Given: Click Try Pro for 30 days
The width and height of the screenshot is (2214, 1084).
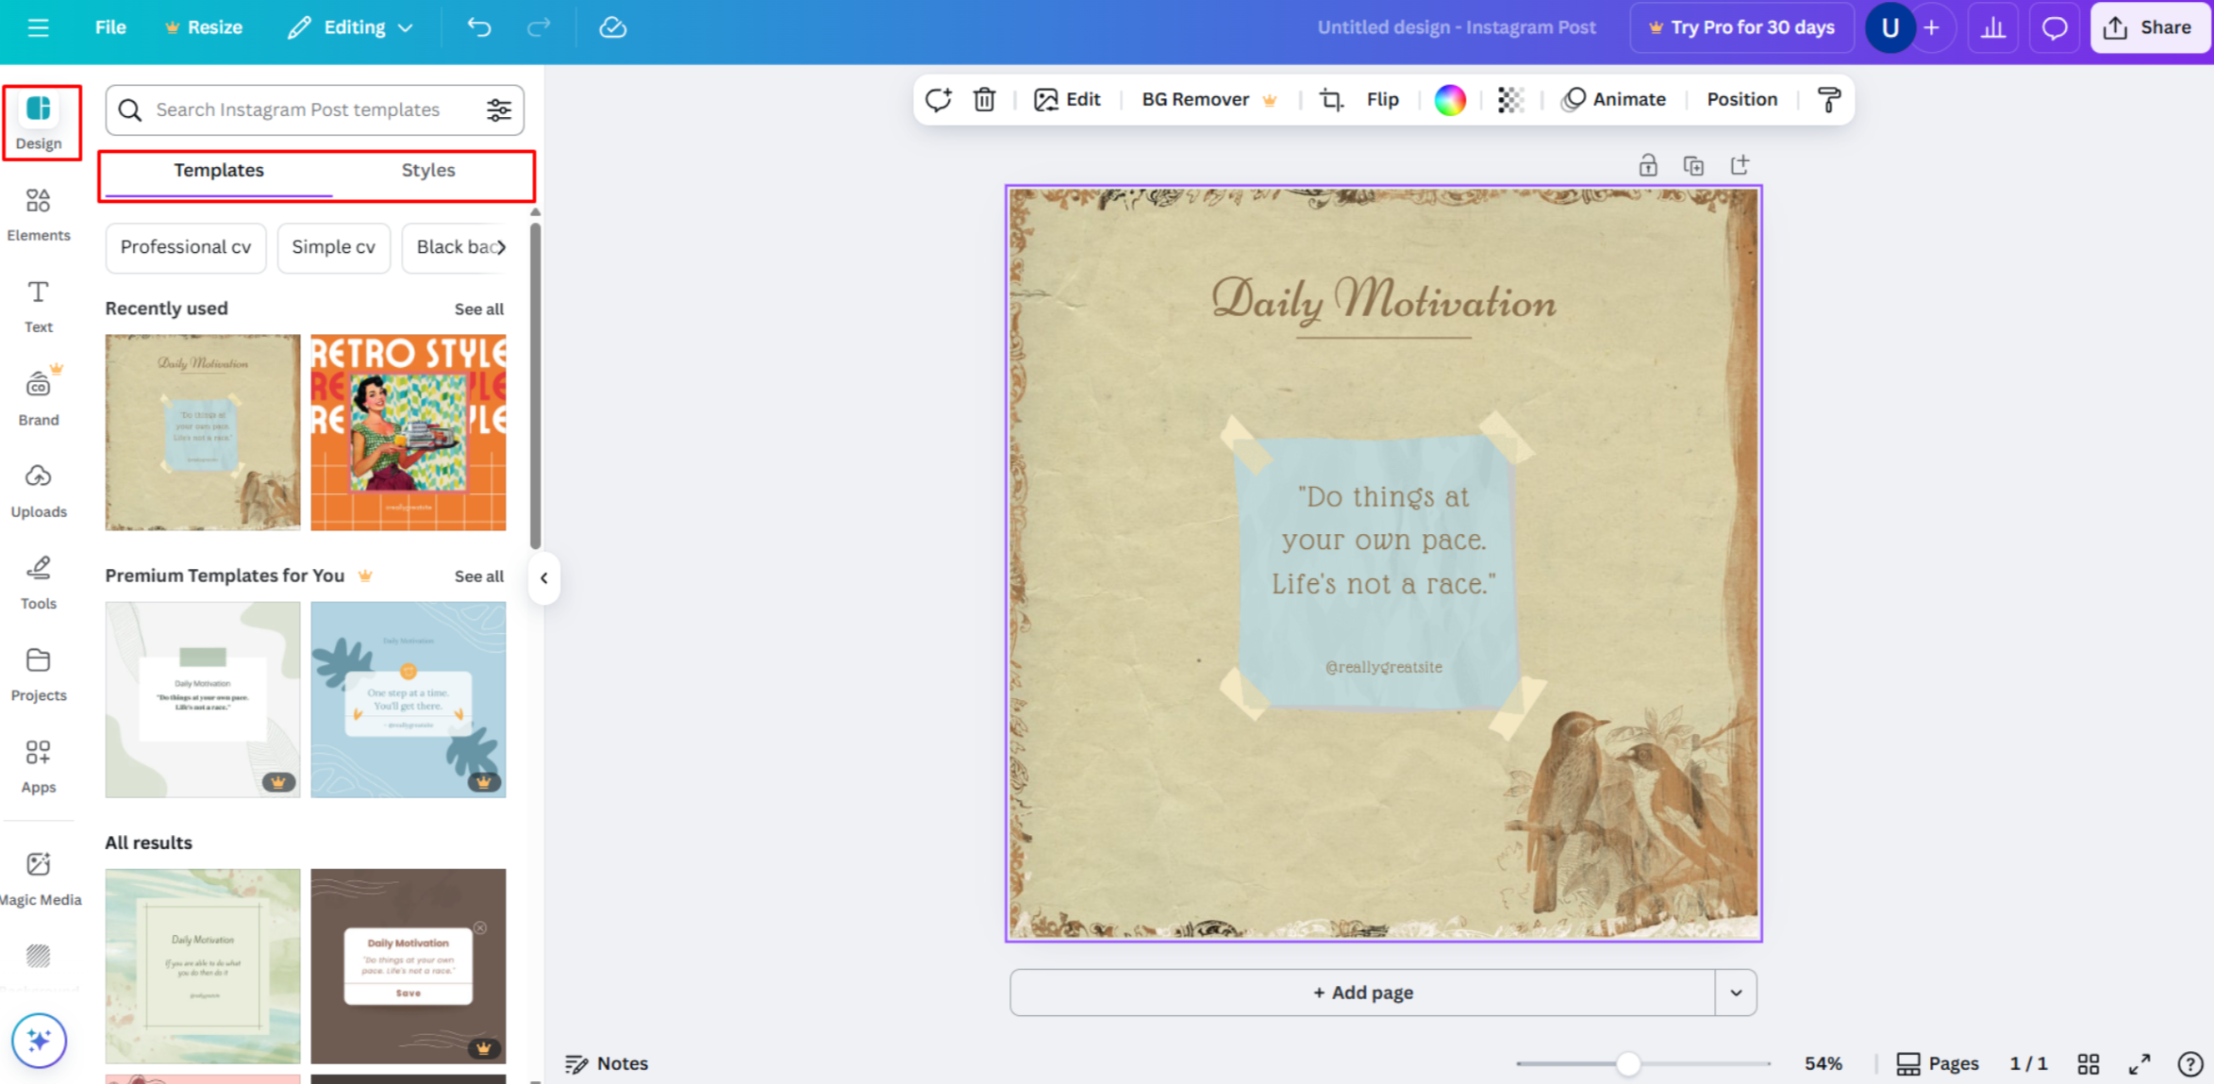Looking at the screenshot, I should point(1740,27).
